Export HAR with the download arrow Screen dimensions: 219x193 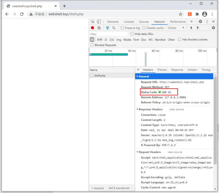click(x=198, y=28)
